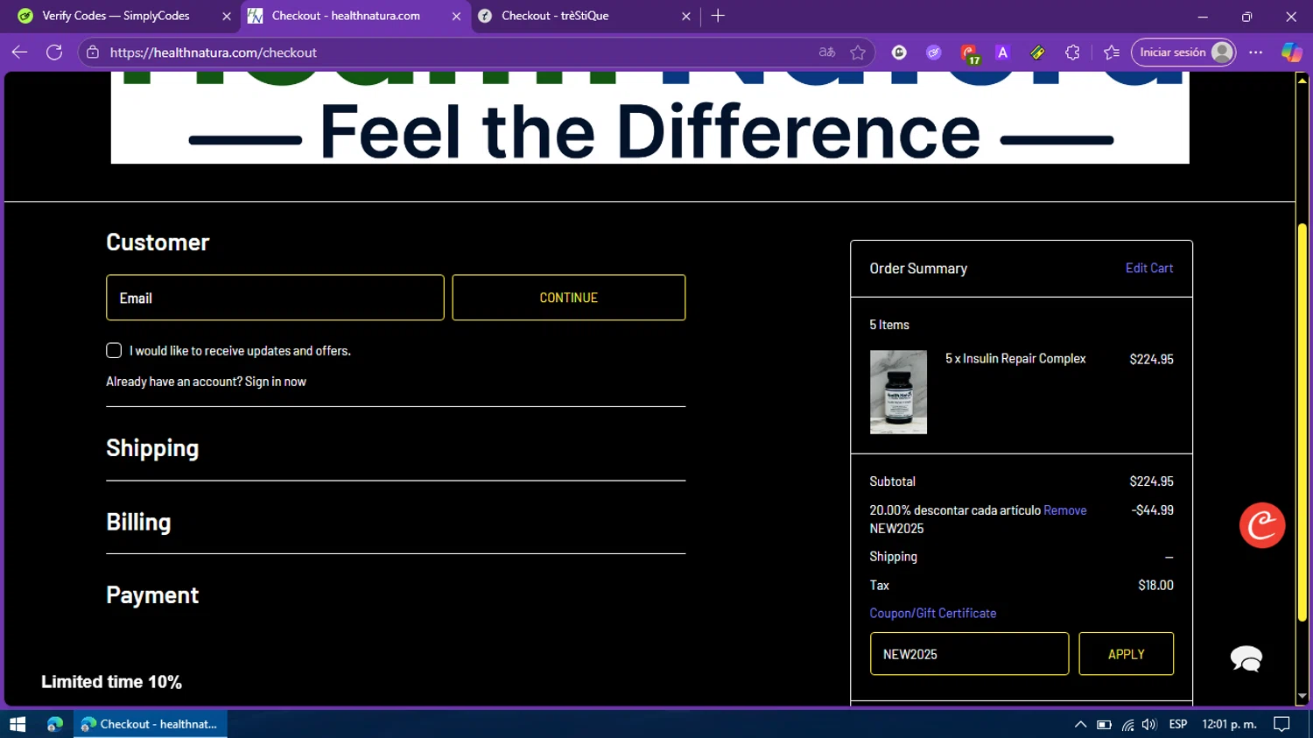Close the Verify Codes — SimplyCodes tab

coord(226,16)
